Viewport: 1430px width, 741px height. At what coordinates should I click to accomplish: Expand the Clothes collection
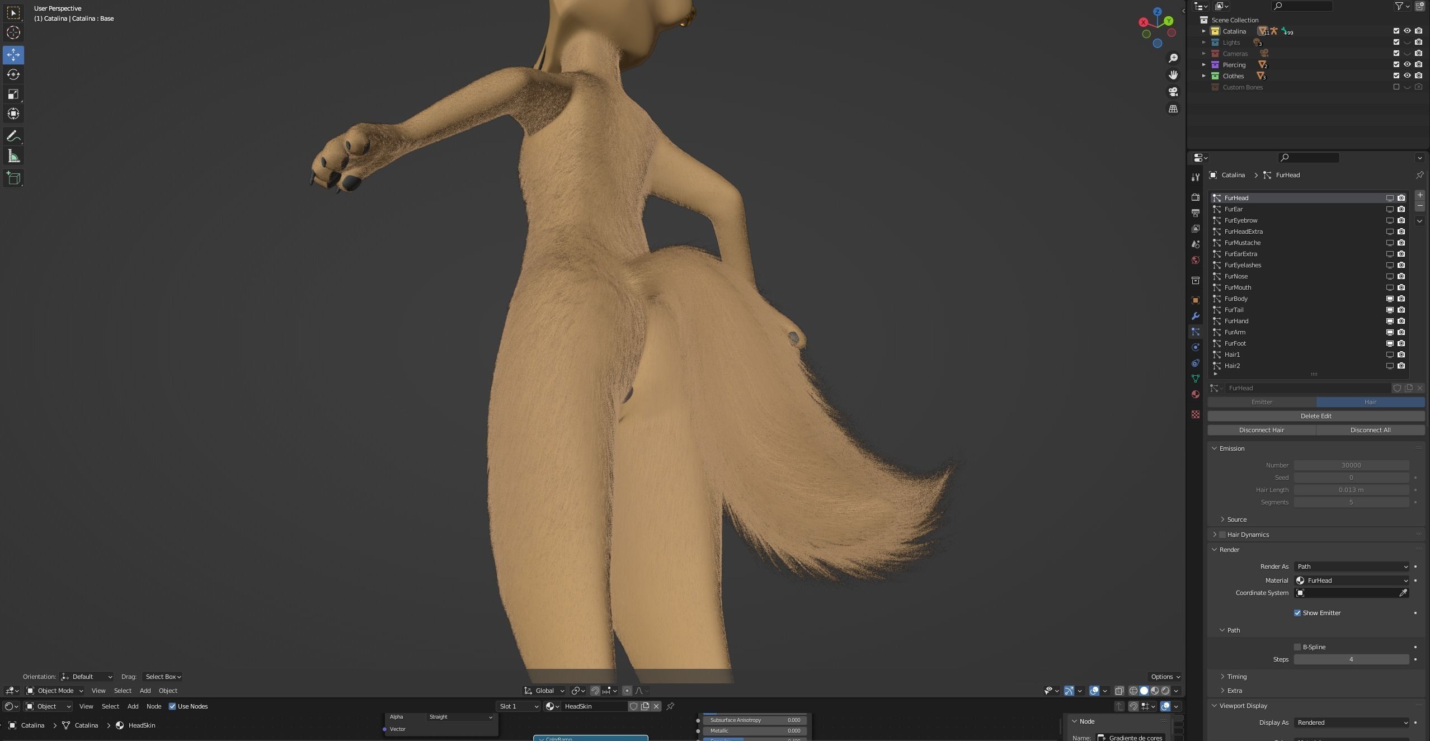coord(1204,76)
